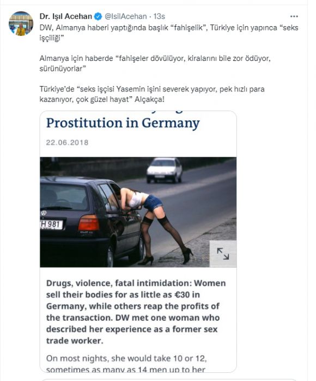Open the street photo with dark car
The image size is (316, 381).
coord(138,212)
